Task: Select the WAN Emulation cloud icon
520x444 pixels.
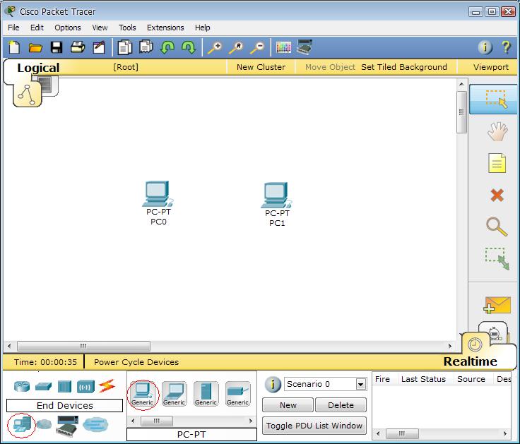Action: [x=44, y=424]
